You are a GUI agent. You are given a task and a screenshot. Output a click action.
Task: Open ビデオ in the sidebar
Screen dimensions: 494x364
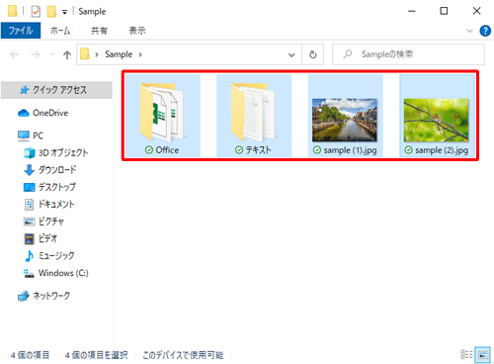tap(41, 238)
